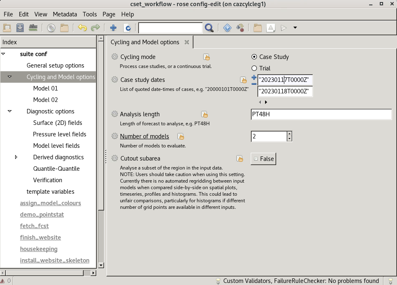Open the install_website_skeleton link

[x=54, y=260]
